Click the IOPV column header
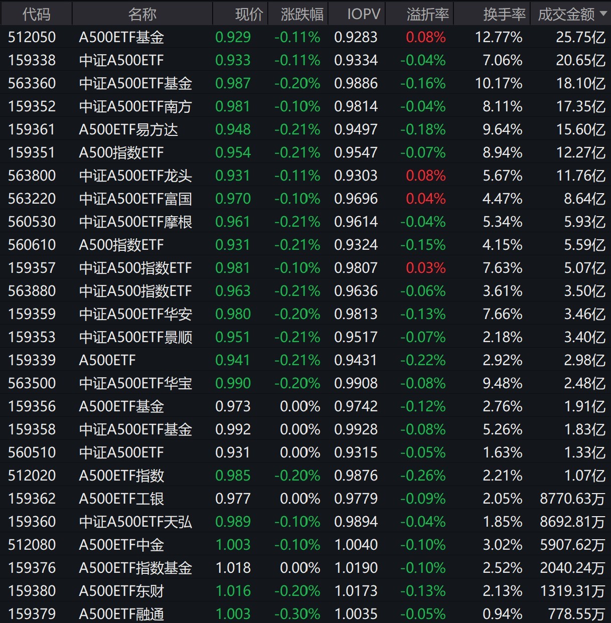The image size is (611, 623). click(357, 14)
